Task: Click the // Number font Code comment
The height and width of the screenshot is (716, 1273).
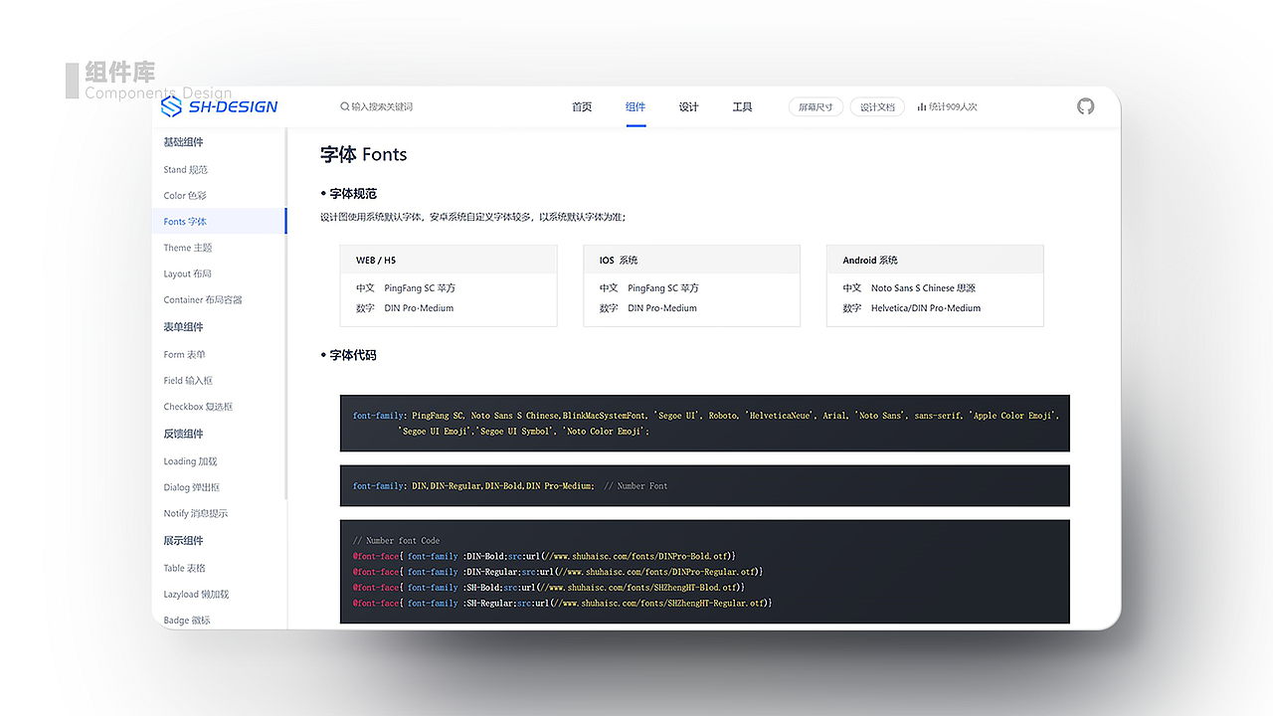Action: pyautogui.click(x=396, y=541)
